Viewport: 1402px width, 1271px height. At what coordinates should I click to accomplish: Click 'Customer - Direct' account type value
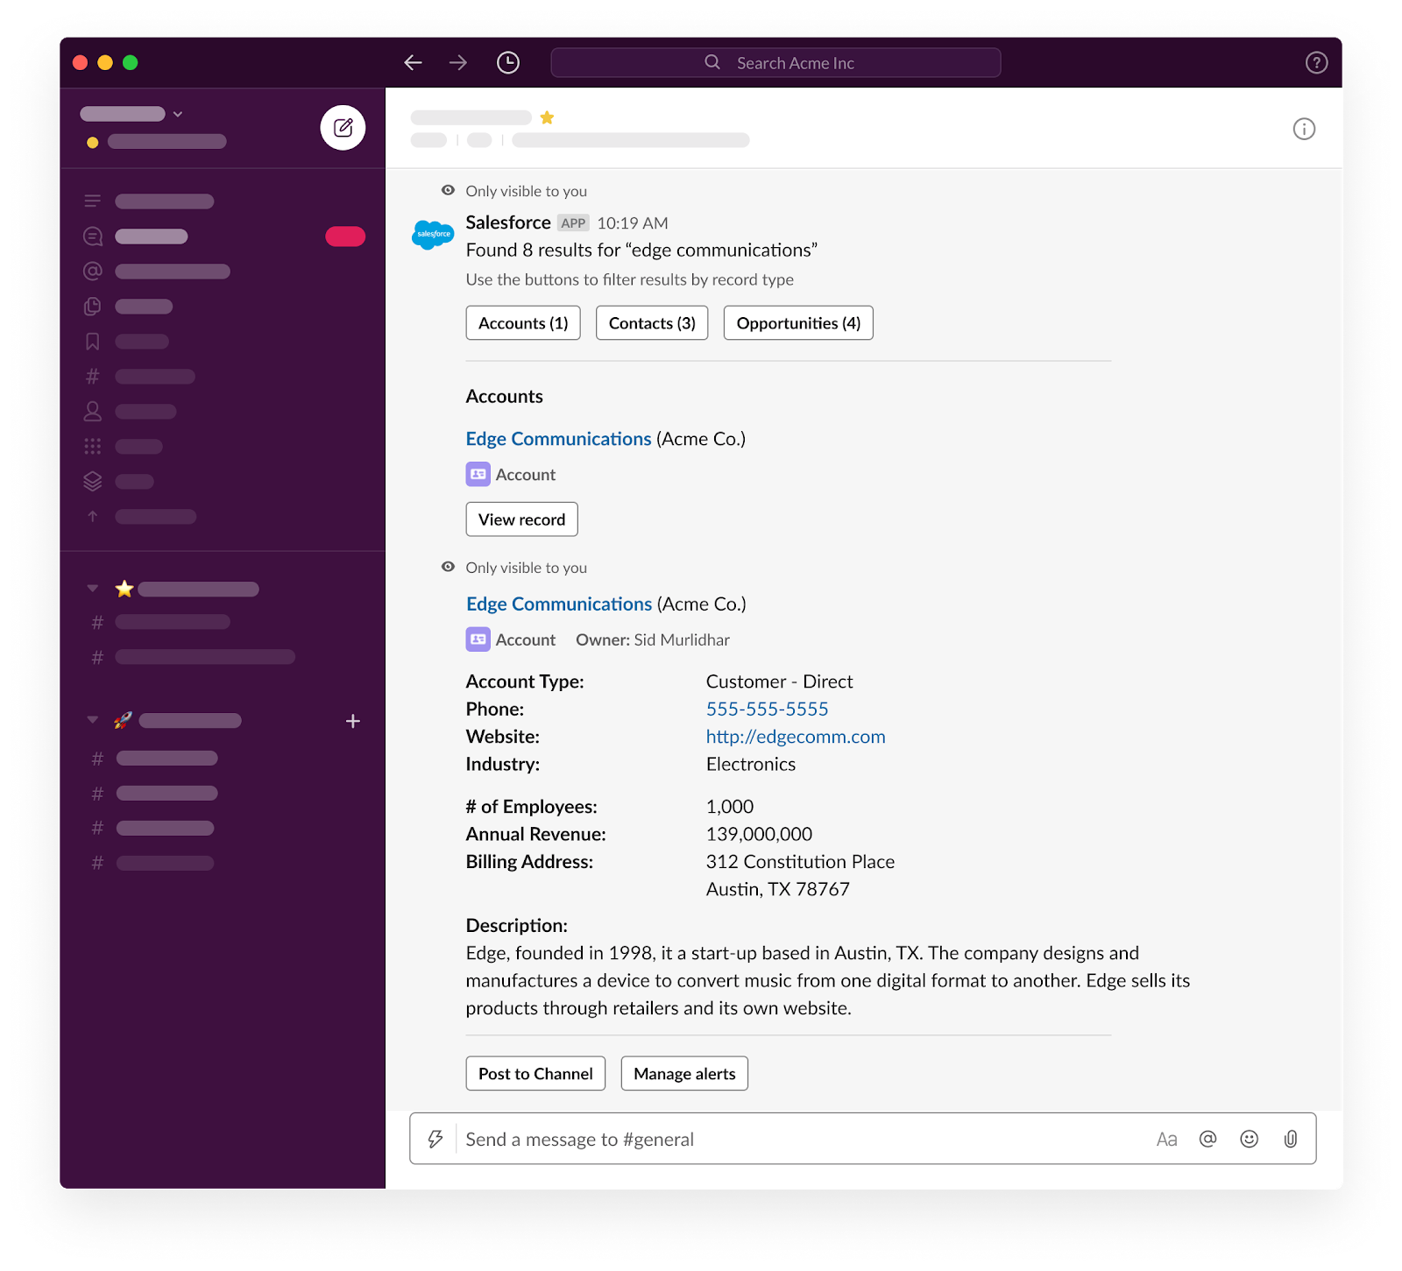[x=779, y=681]
